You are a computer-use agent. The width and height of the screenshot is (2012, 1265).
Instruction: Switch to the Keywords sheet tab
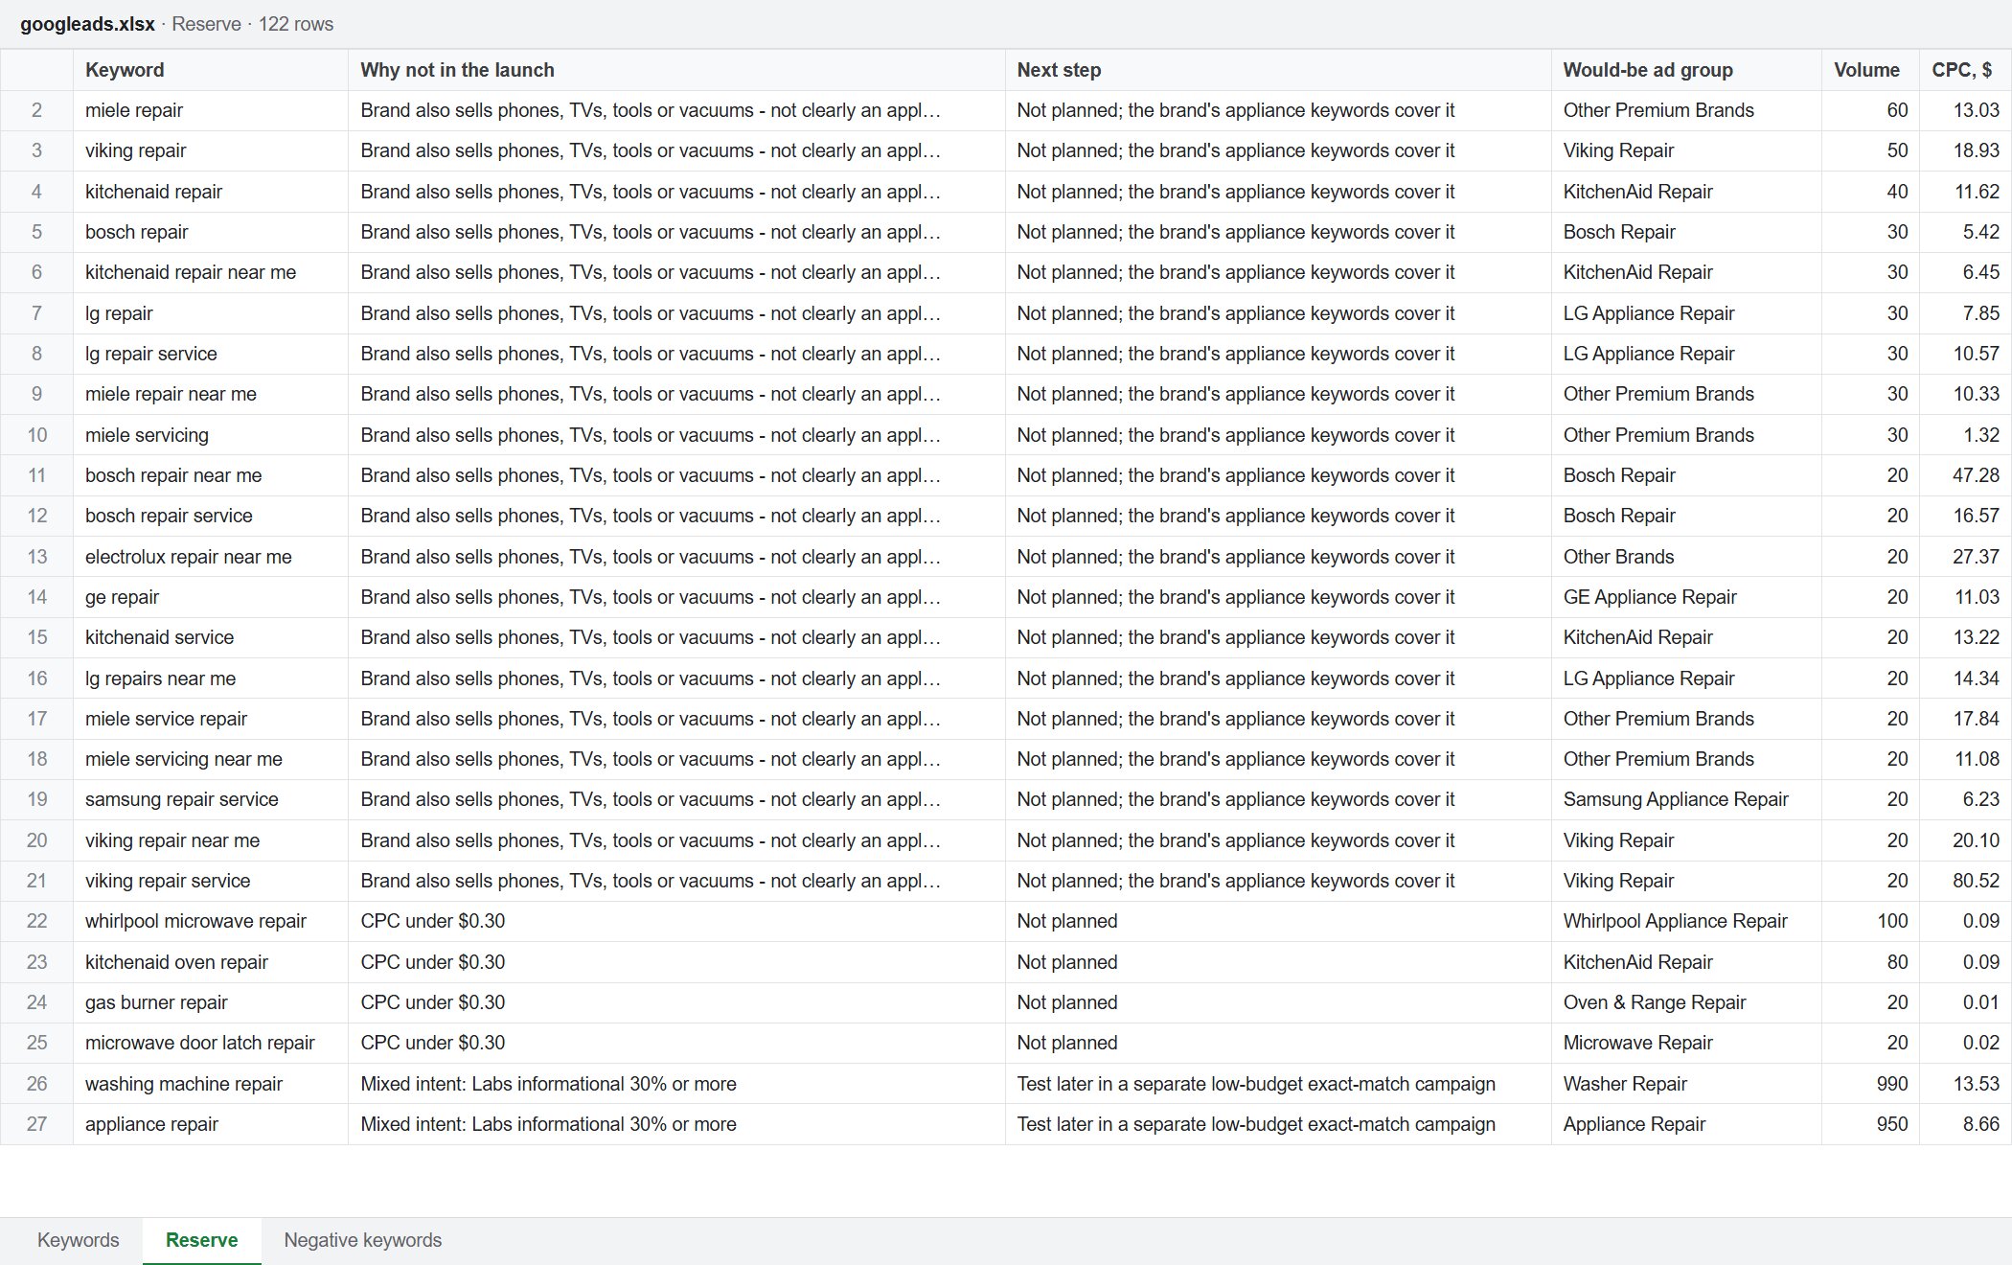(x=79, y=1240)
